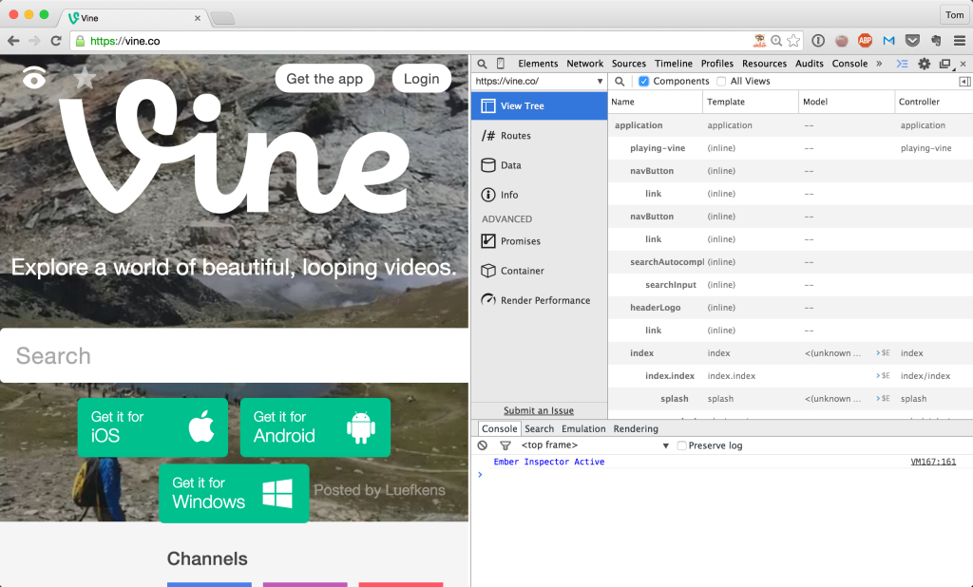Screen dimensions: 973x587
Task: Open the <top frame> context dropdown
Action: point(595,445)
